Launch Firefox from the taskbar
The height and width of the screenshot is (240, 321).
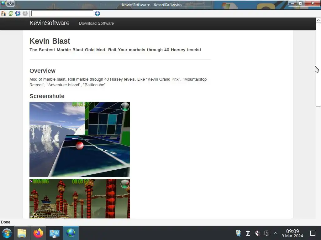(38, 233)
